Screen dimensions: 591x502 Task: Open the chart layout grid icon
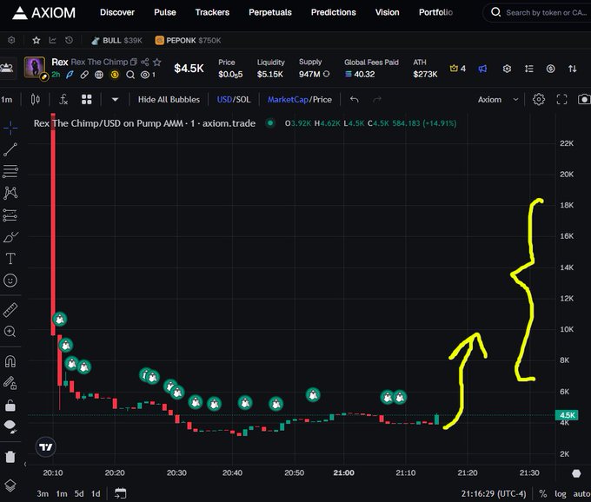(87, 99)
